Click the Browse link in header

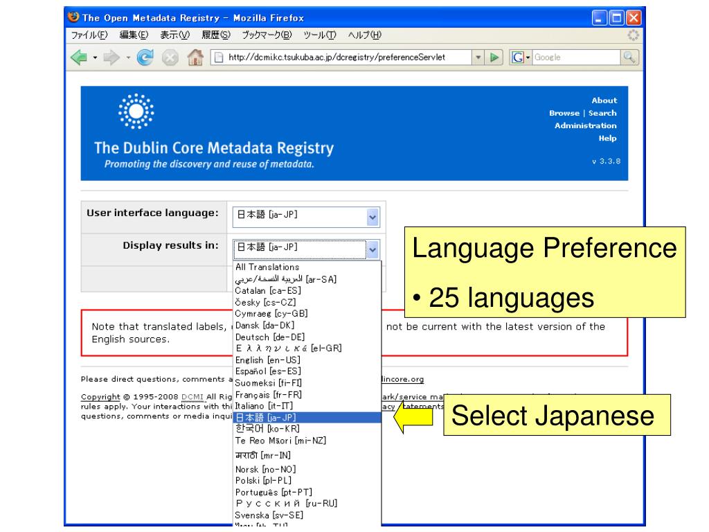(x=564, y=113)
